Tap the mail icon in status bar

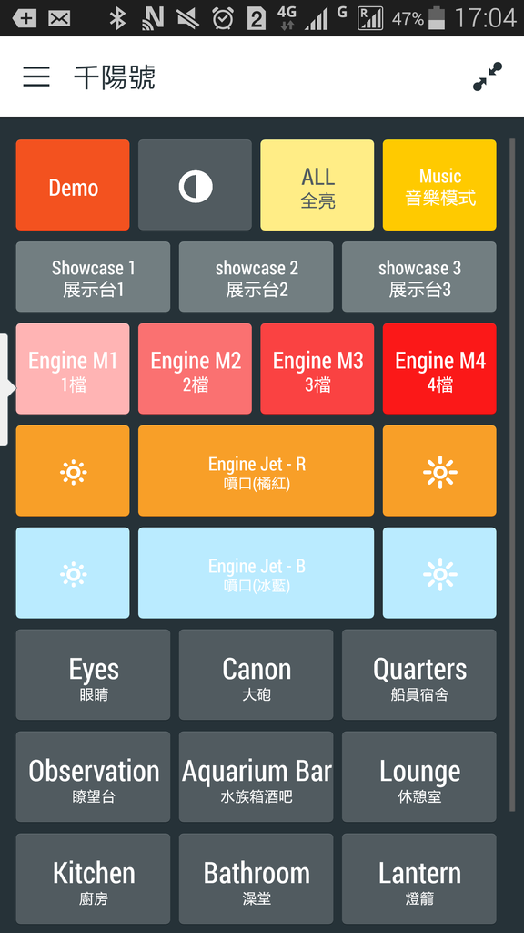(59, 18)
